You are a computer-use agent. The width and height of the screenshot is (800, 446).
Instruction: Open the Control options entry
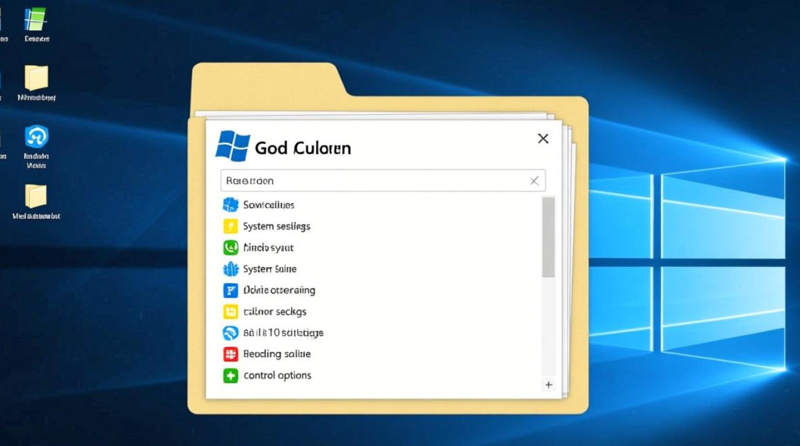click(x=277, y=375)
